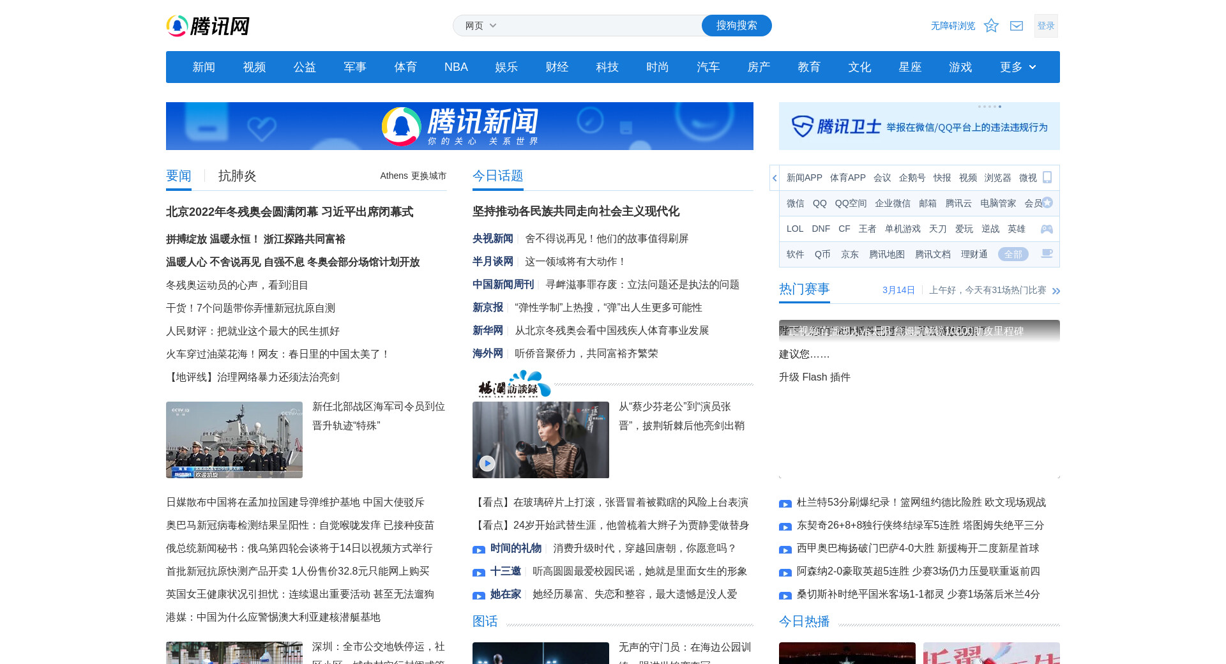Click 更换城市 to change city

click(x=428, y=176)
